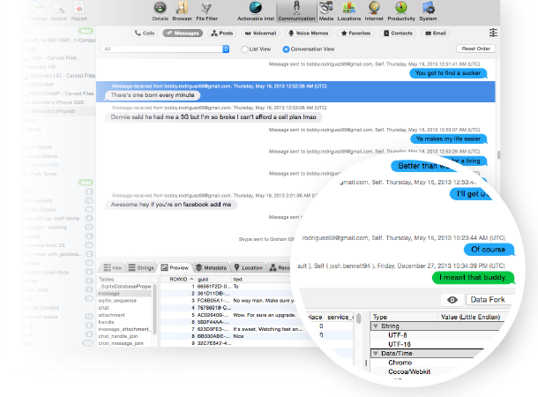Select the Chrome date/time row

pyautogui.click(x=400, y=363)
